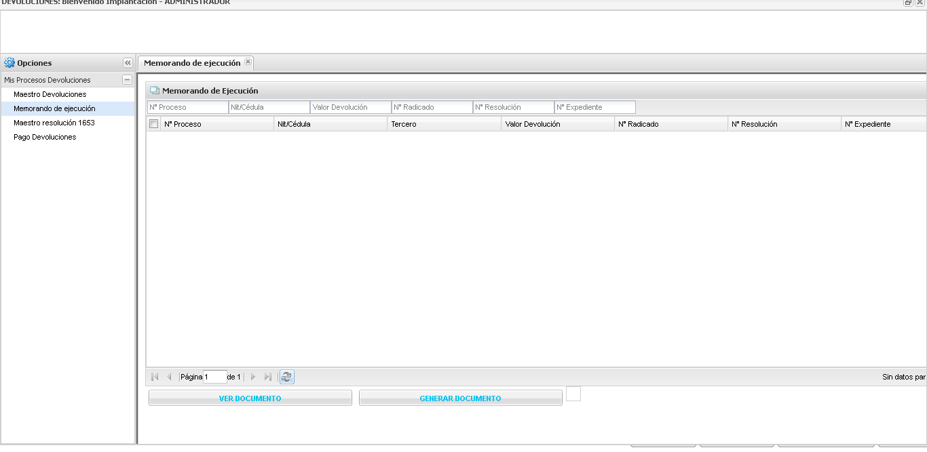Sort by the Valor Devolución column header

(533, 124)
